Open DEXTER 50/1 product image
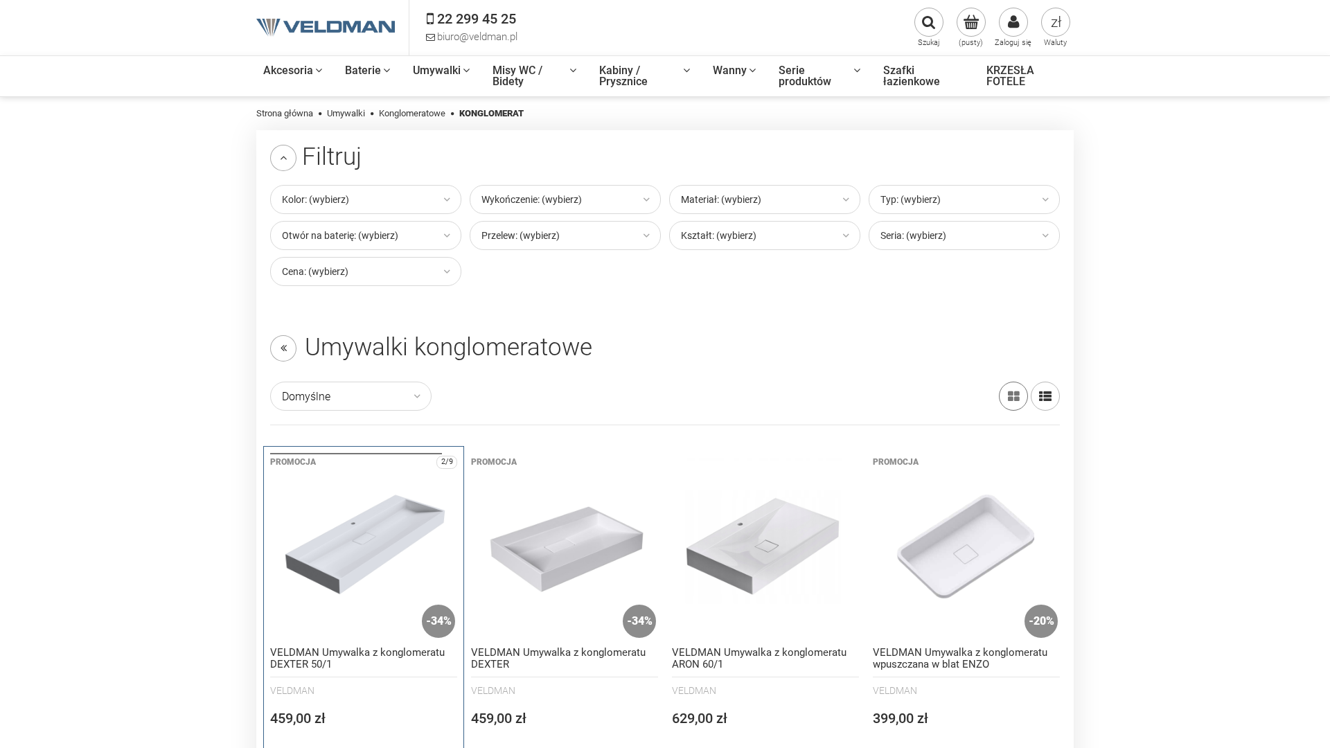Screen dimensions: 1330x748 364,544
